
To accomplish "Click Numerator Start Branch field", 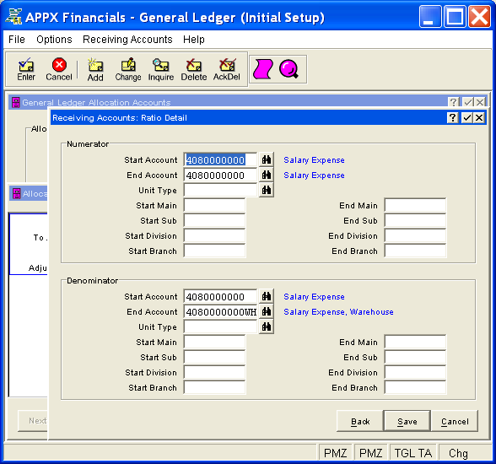I will (214, 251).
